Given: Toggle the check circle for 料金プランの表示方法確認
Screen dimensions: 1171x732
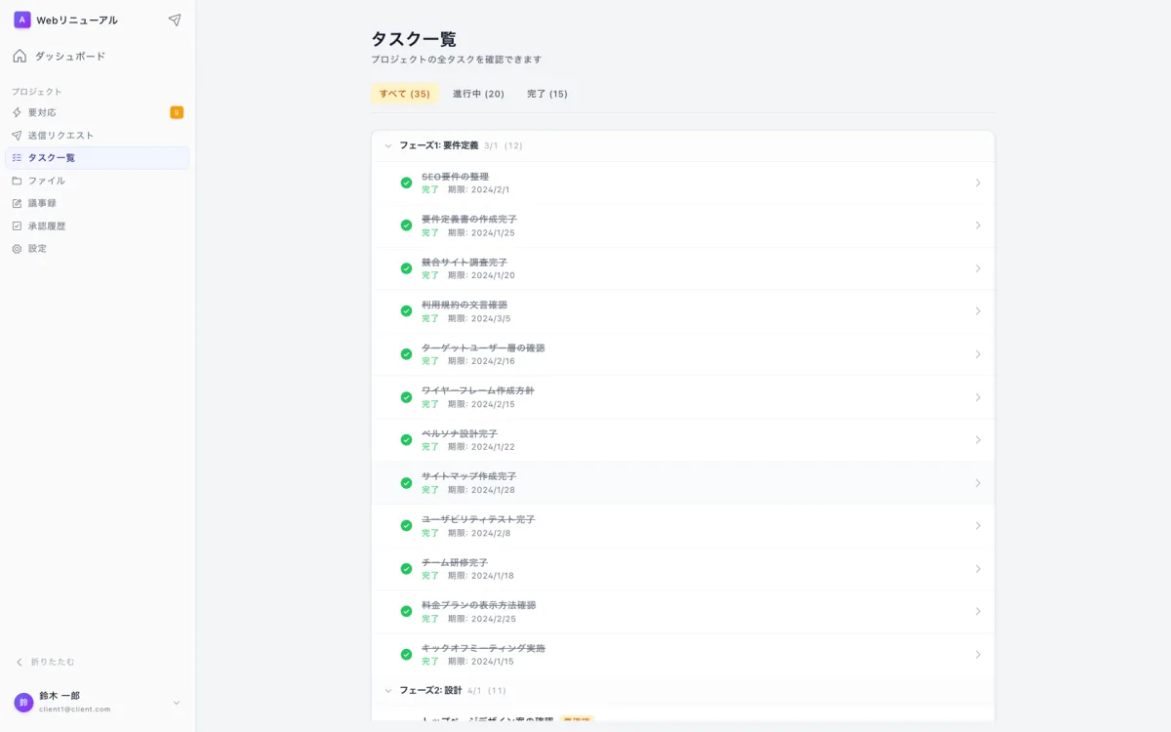Looking at the screenshot, I should pyautogui.click(x=406, y=612).
